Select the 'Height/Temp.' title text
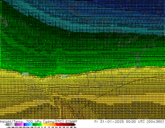The width and height of the screenshot is (165, 128). click(x=12, y=121)
